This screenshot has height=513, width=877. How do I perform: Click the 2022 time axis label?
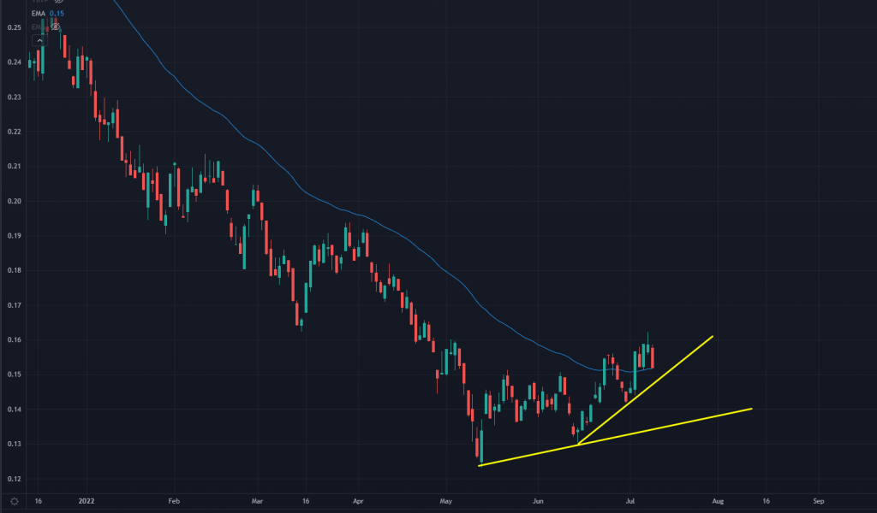pos(87,501)
